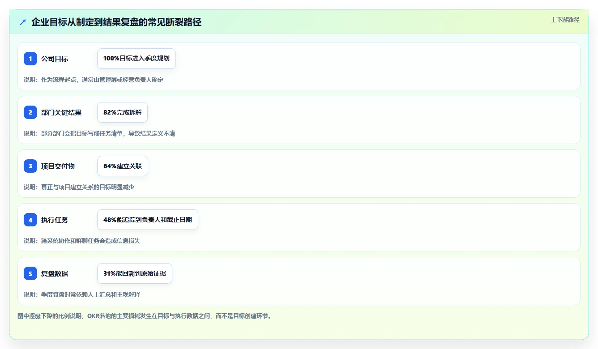Click step badge 1 for 公司目标
This screenshot has height=349, width=598.
click(x=30, y=59)
